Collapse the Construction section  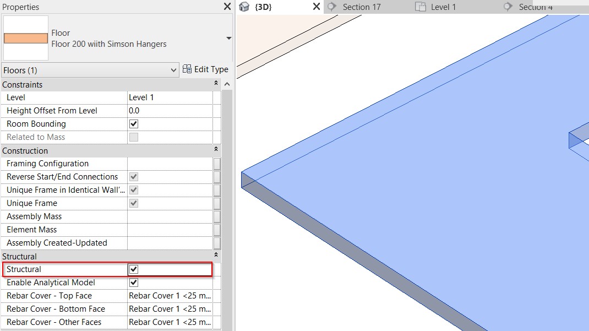216,150
